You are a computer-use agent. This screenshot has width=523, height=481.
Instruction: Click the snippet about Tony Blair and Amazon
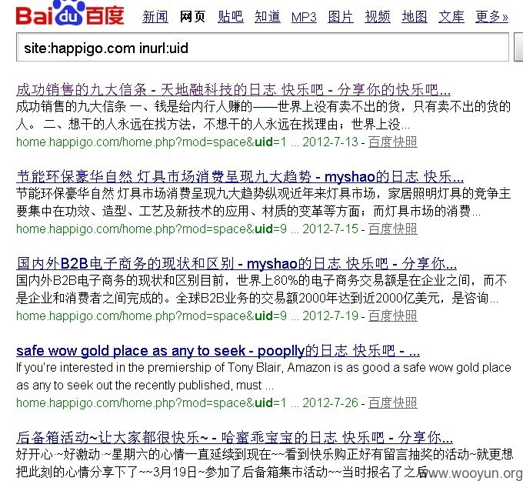click(x=264, y=376)
